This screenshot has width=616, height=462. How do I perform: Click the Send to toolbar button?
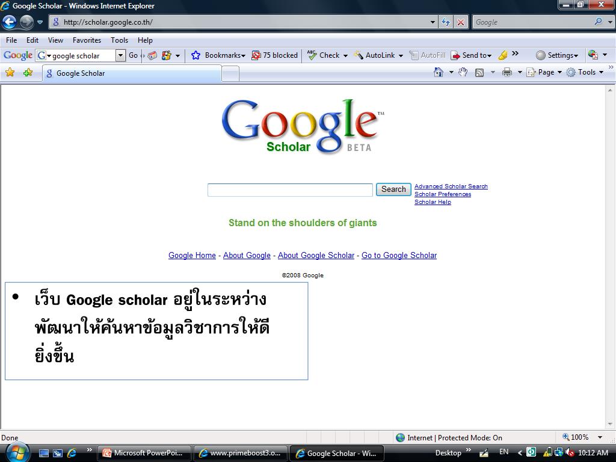click(x=471, y=55)
